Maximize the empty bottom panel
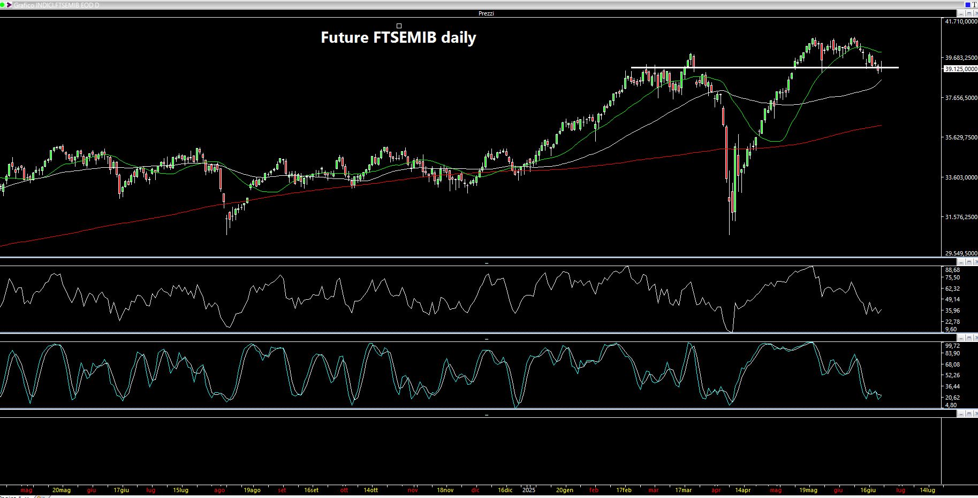978x498 pixels. 969,414
